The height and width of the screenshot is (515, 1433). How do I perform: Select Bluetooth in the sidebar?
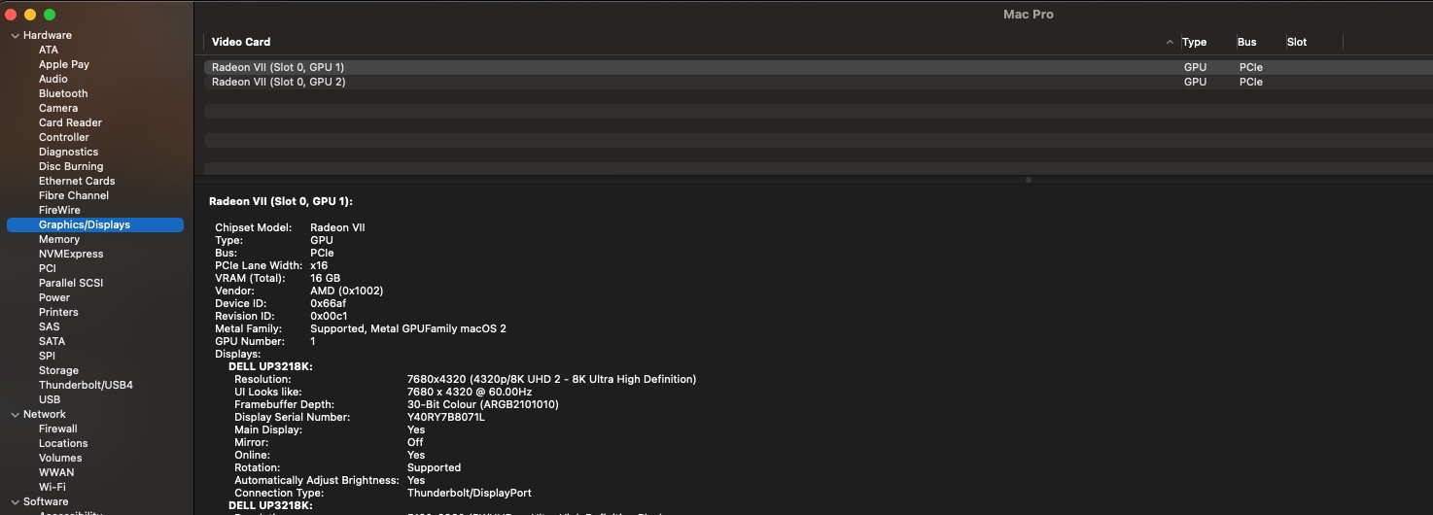click(x=63, y=93)
